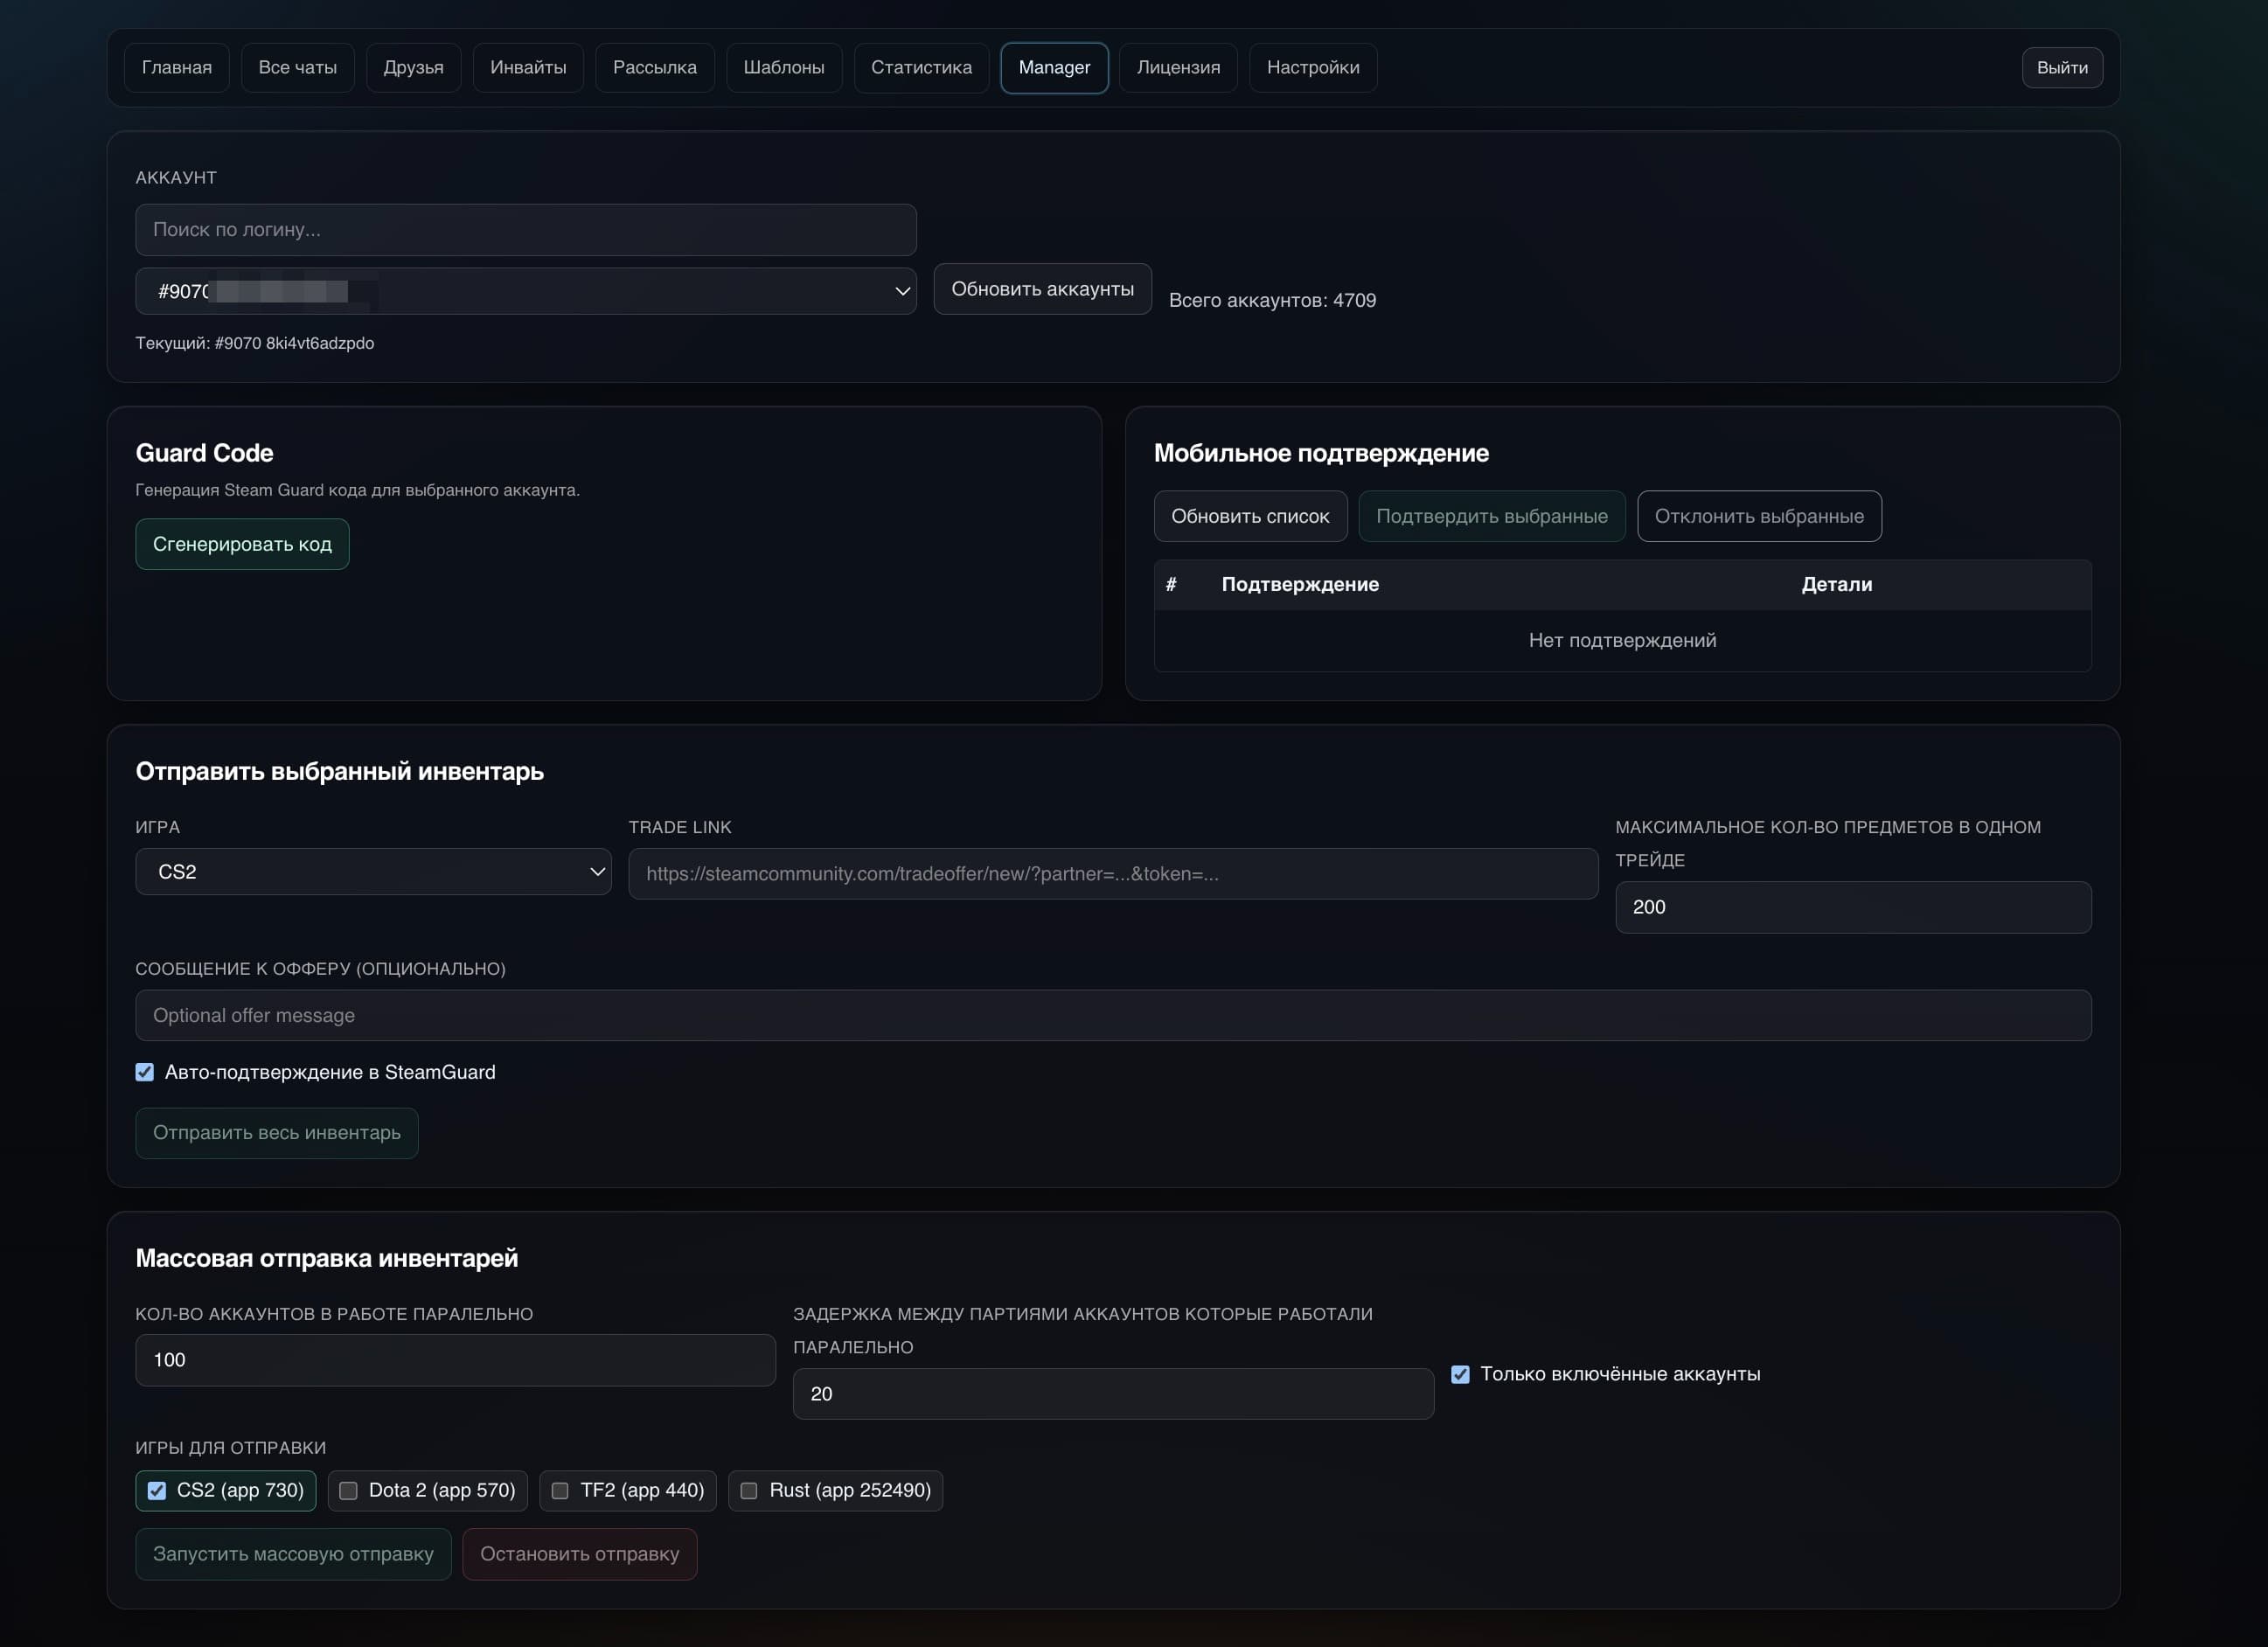Focus the Trade Link input field

[1113, 874]
